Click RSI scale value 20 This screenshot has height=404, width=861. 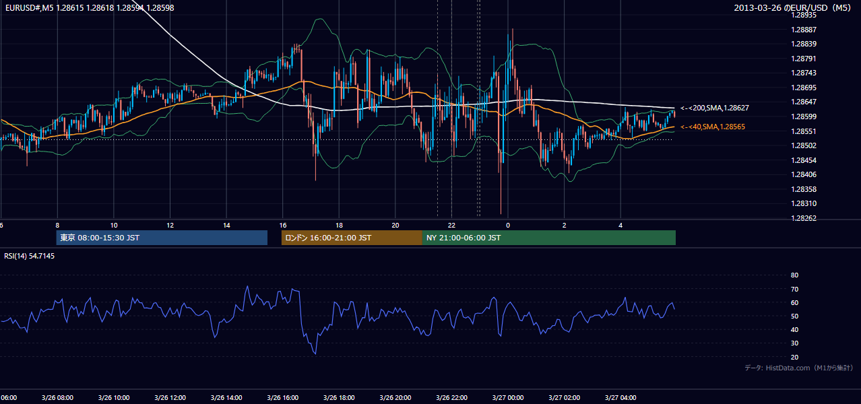coord(794,357)
